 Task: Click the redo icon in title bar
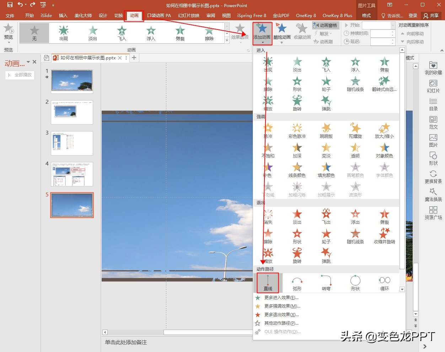(33, 5)
